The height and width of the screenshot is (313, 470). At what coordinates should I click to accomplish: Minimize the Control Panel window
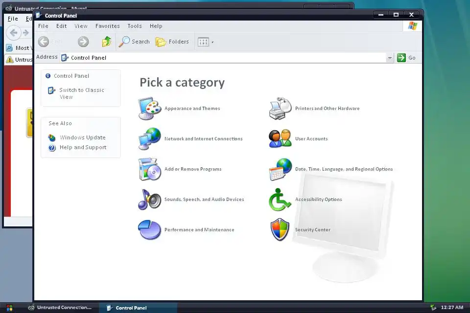(381, 15)
